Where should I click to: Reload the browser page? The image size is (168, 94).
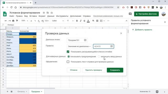(11, 7)
